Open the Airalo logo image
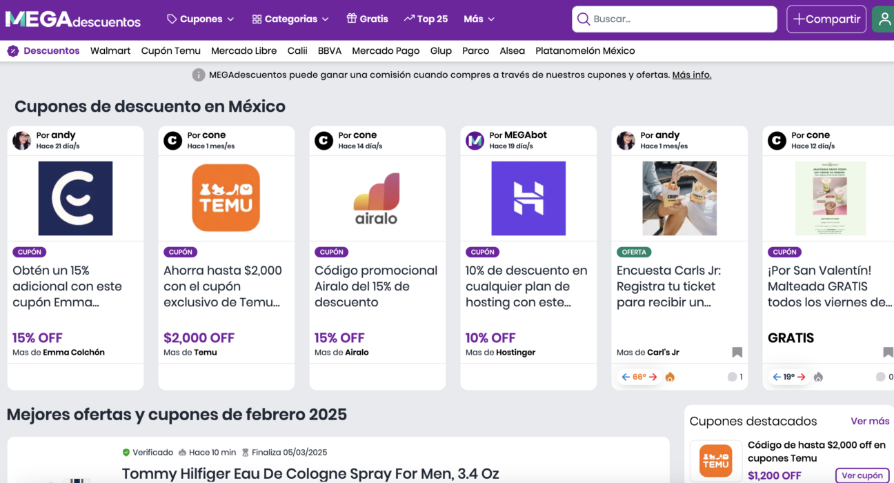The image size is (894, 483). pyautogui.click(x=377, y=199)
